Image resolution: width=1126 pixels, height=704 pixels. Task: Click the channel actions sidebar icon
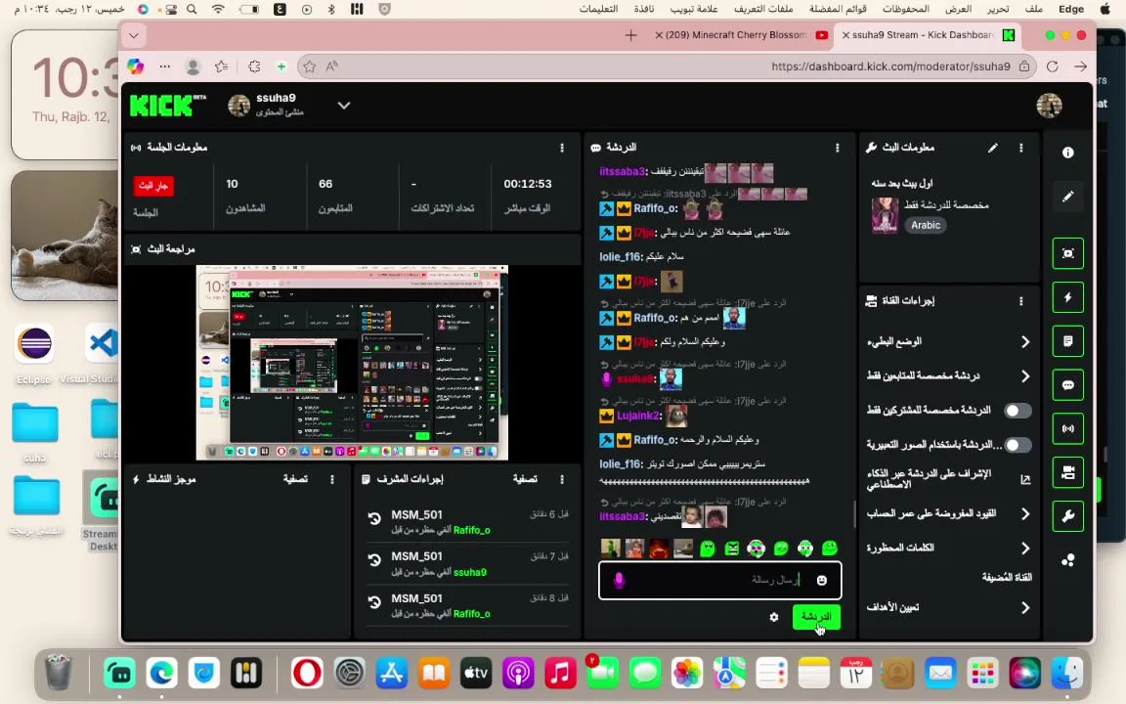click(x=1067, y=472)
